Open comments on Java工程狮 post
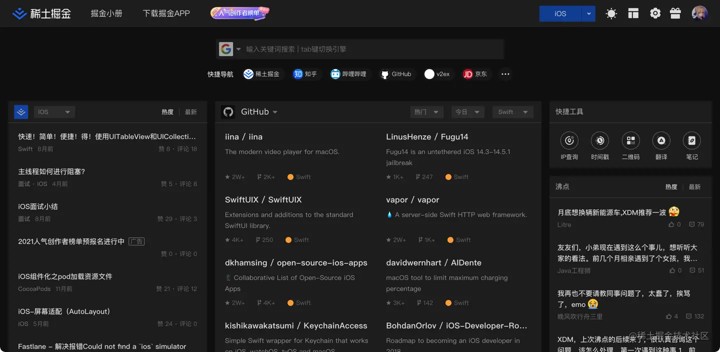The image size is (720, 352). (x=696, y=270)
